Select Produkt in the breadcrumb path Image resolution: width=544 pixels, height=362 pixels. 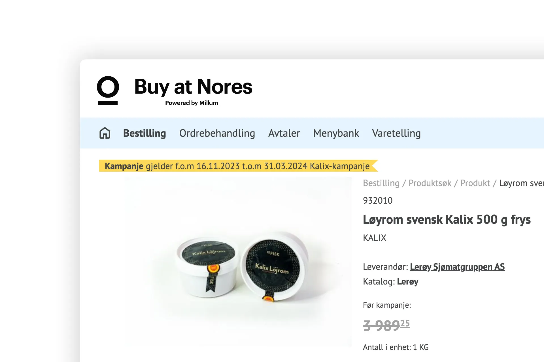[475, 183]
